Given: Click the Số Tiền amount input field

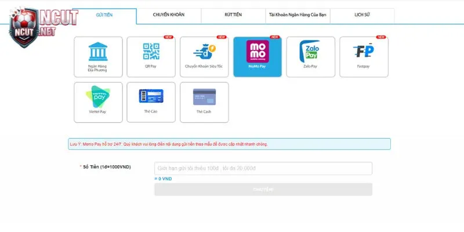Looking at the screenshot, I should pos(263,168).
